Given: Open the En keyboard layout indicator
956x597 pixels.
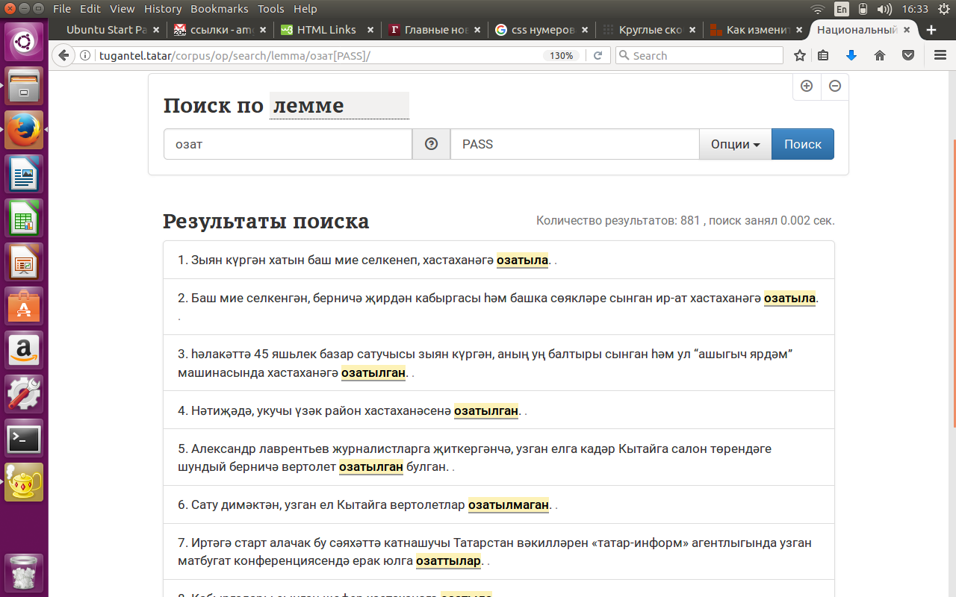Looking at the screenshot, I should [841, 9].
